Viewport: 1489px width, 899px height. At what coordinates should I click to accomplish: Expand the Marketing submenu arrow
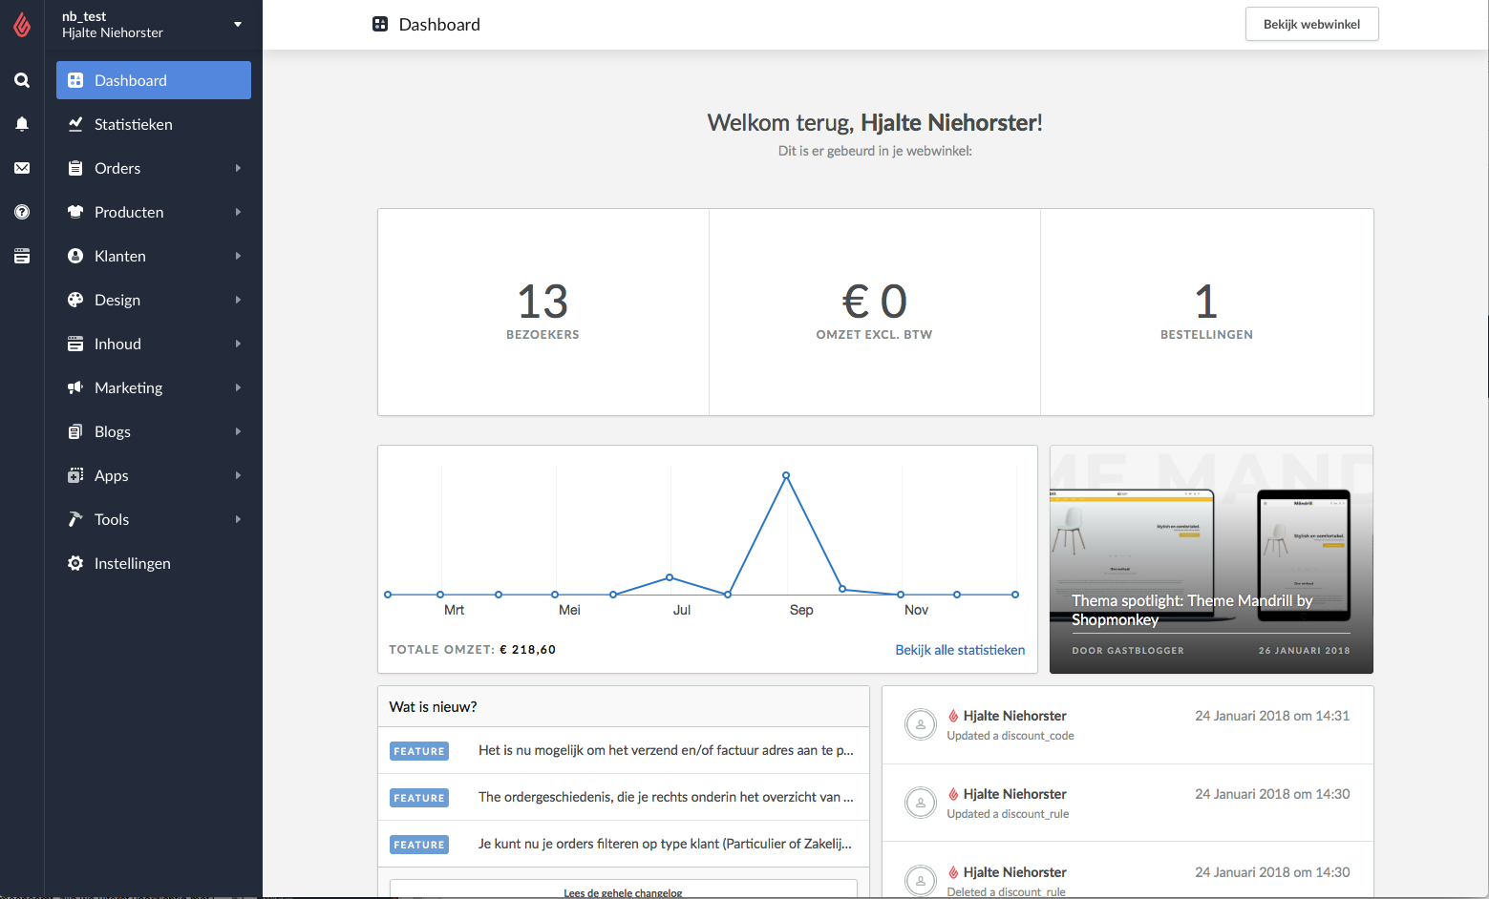click(238, 387)
